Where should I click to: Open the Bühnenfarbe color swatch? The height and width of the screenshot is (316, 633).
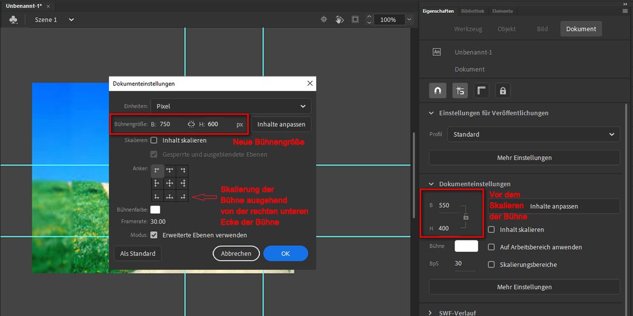pos(155,210)
